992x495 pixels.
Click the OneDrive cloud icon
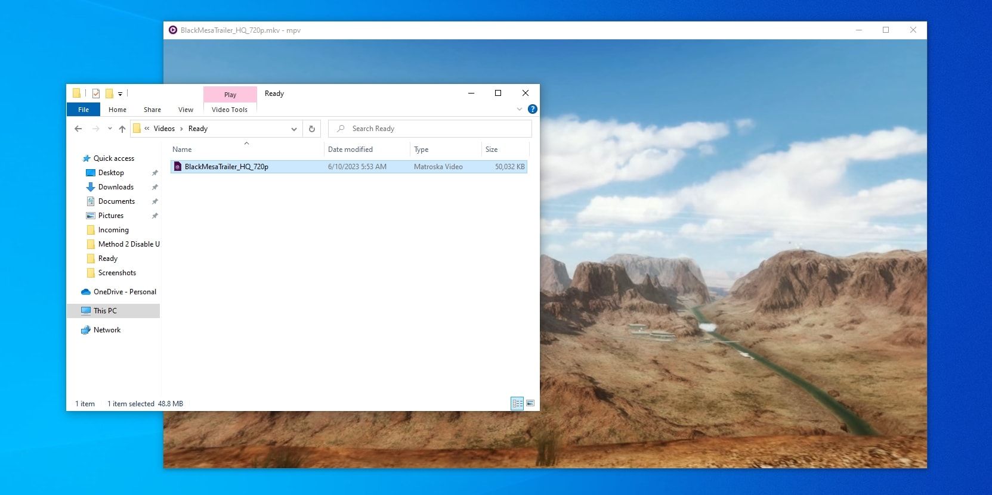(86, 292)
